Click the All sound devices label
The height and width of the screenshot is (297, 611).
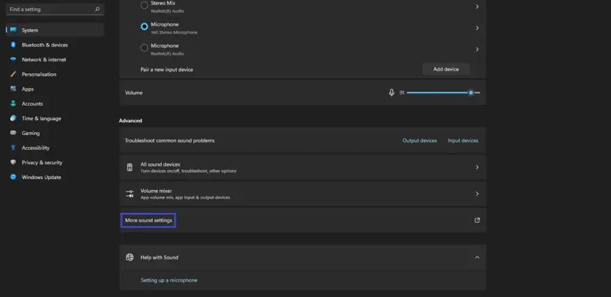pyautogui.click(x=160, y=164)
